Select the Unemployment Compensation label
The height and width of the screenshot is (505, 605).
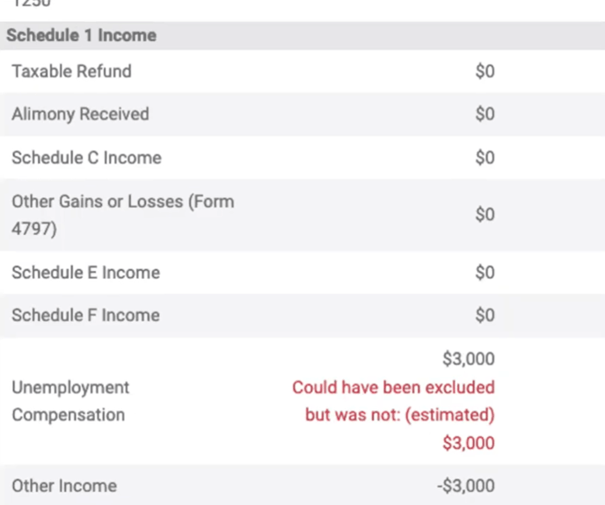tap(70, 401)
